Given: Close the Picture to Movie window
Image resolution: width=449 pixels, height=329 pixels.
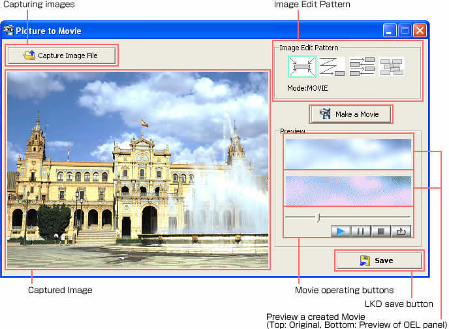Looking at the screenshot, I should [x=420, y=31].
